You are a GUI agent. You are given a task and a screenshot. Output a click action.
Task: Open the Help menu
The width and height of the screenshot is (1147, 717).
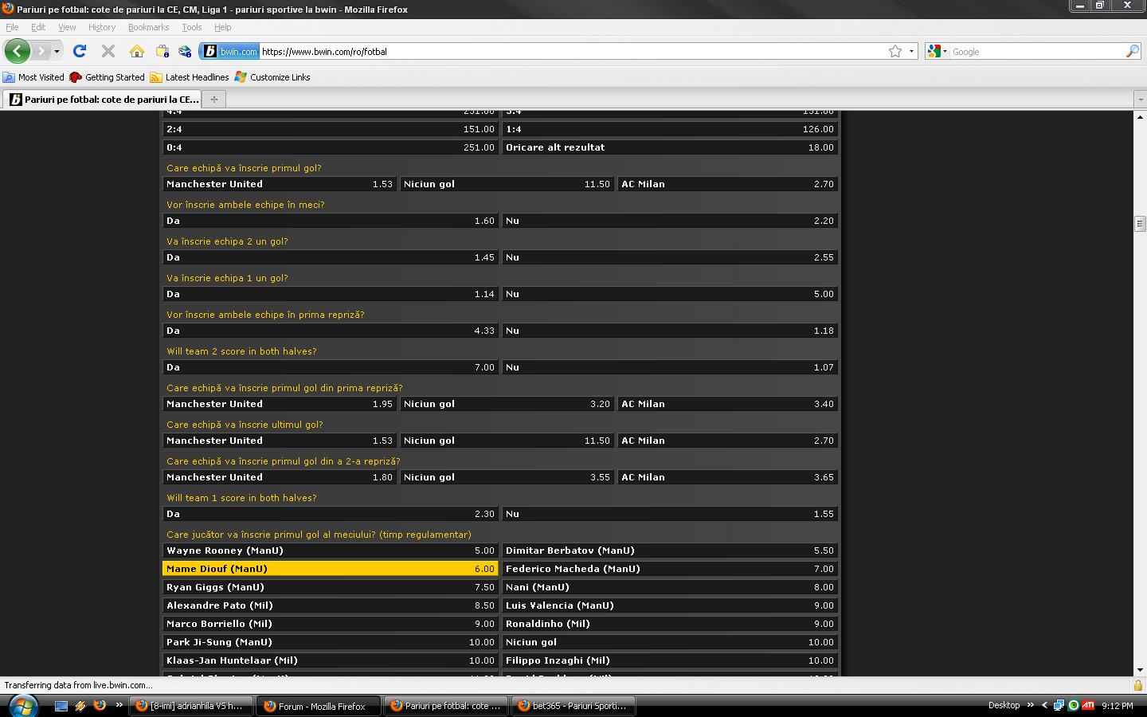pyautogui.click(x=222, y=27)
